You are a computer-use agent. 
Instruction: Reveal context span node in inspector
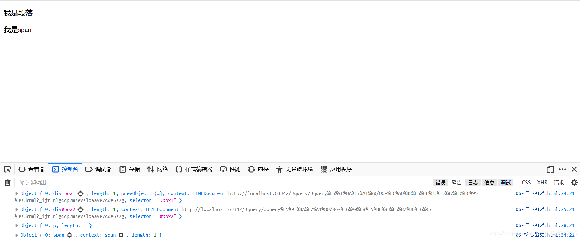pyautogui.click(x=121, y=235)
